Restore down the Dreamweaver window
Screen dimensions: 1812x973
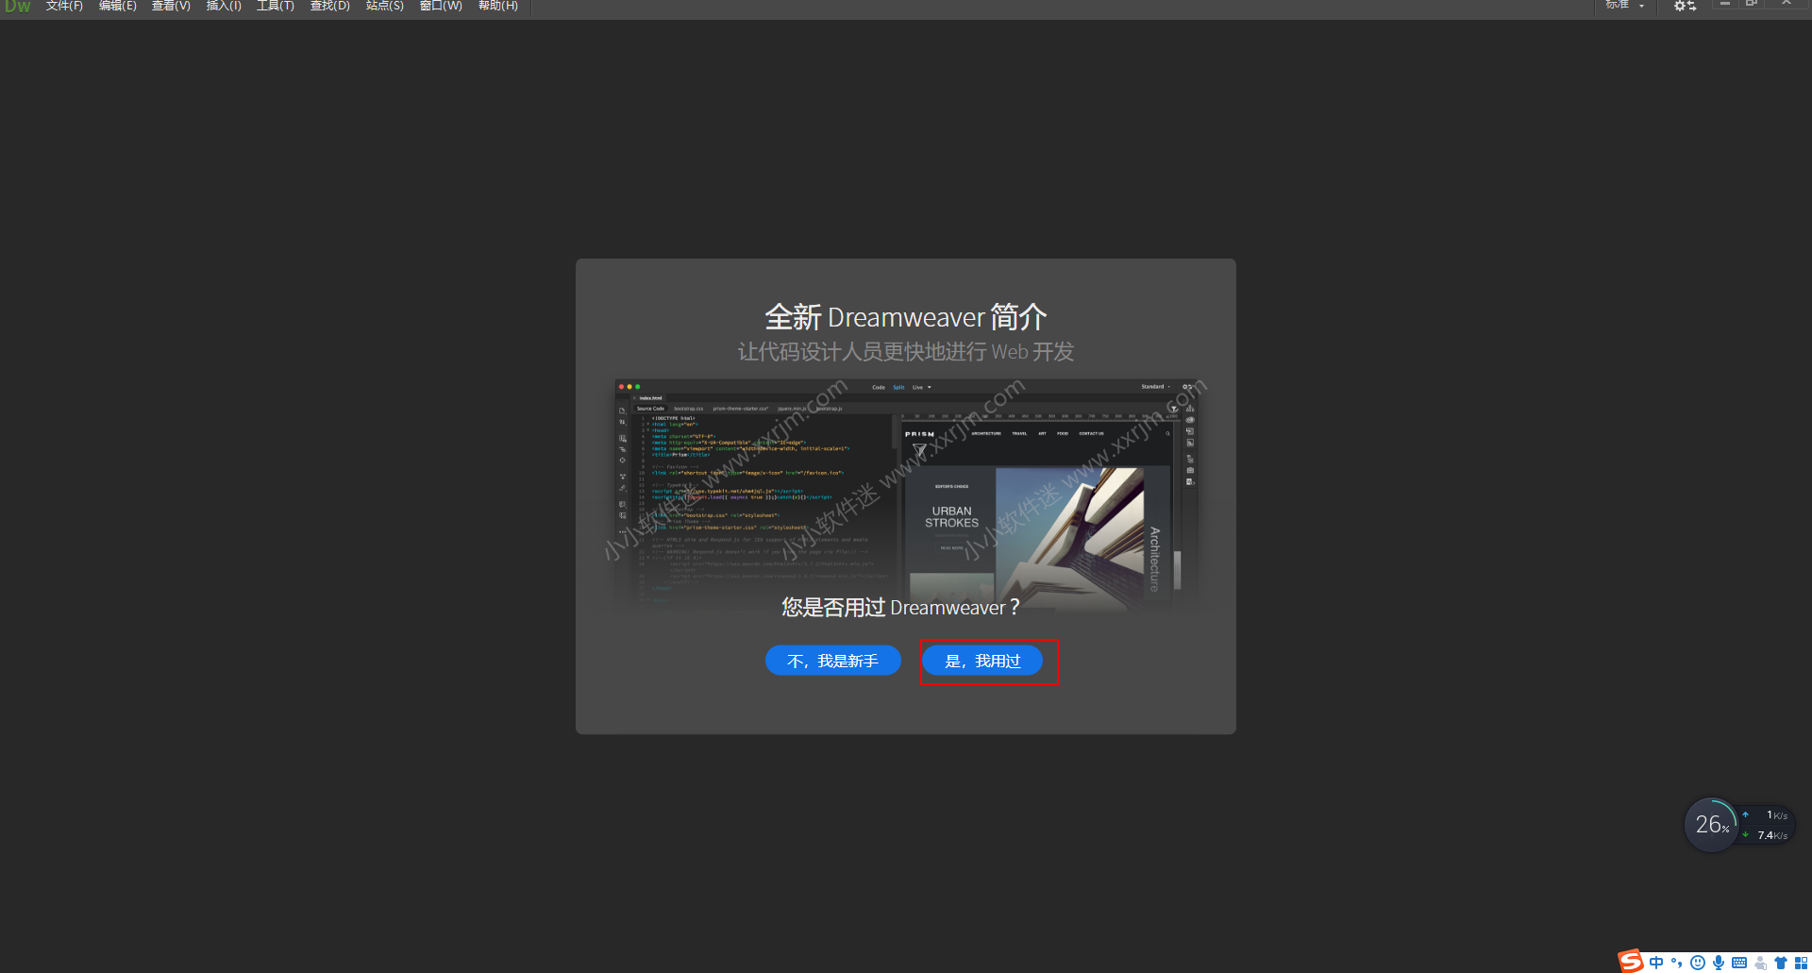[x=1752, y=4]
